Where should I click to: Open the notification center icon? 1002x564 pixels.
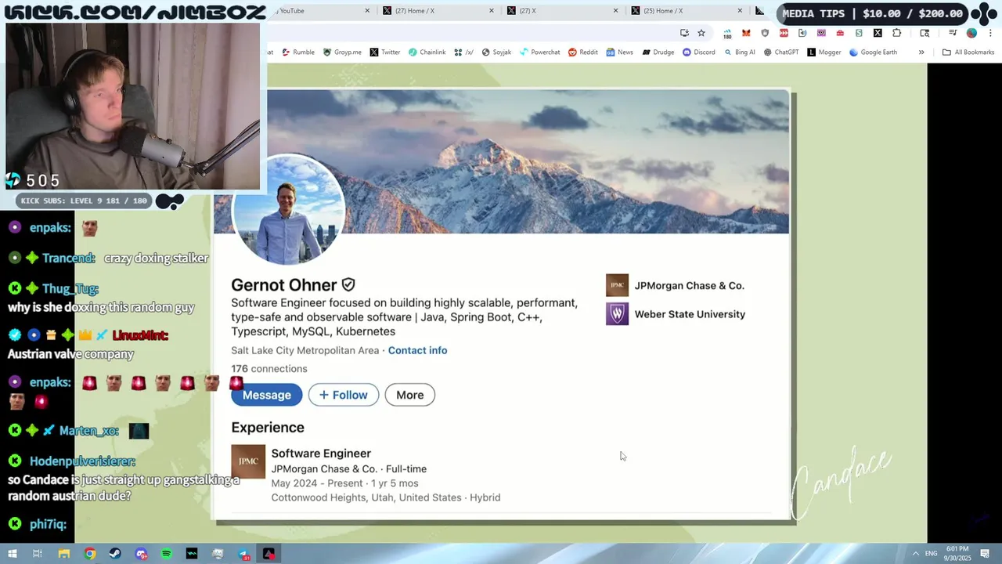[x=986, y=554]
